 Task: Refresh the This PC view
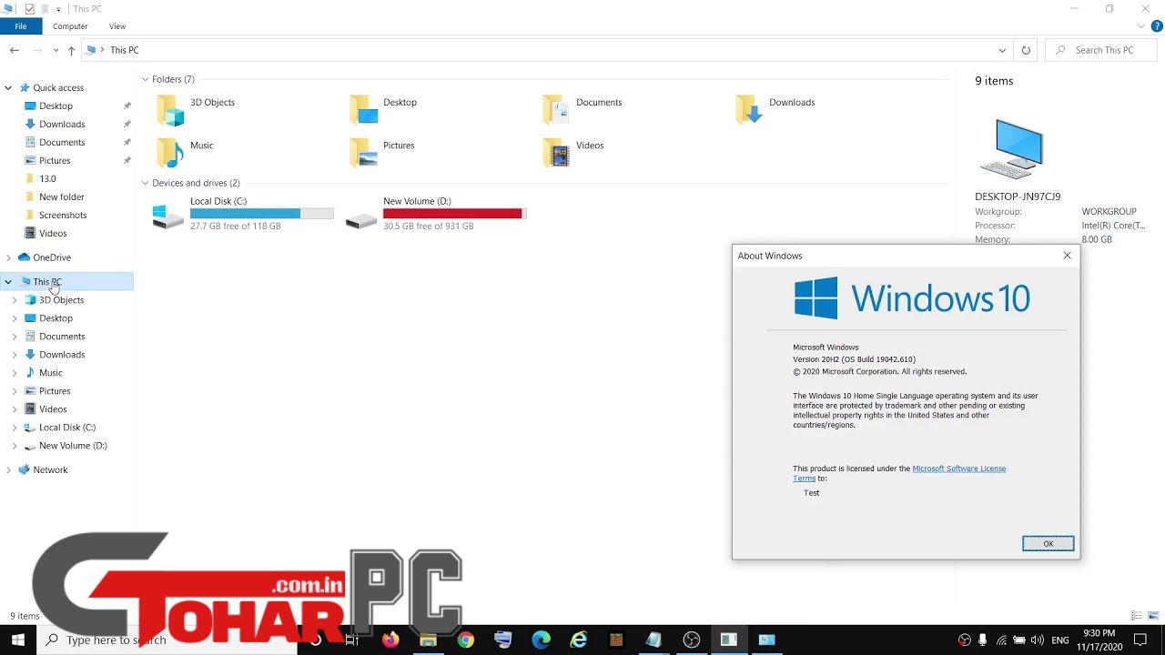click(x=1026, y=50)
